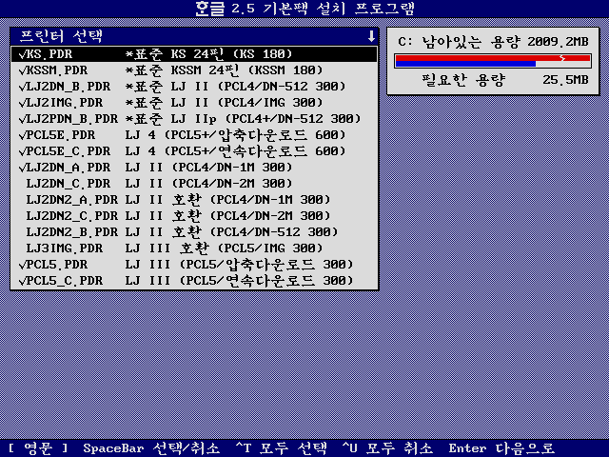Toggle the PCL5_C.PDR checkmark
Image resolution: width=609 pixels, height=457 pixels.
(22, 281)
